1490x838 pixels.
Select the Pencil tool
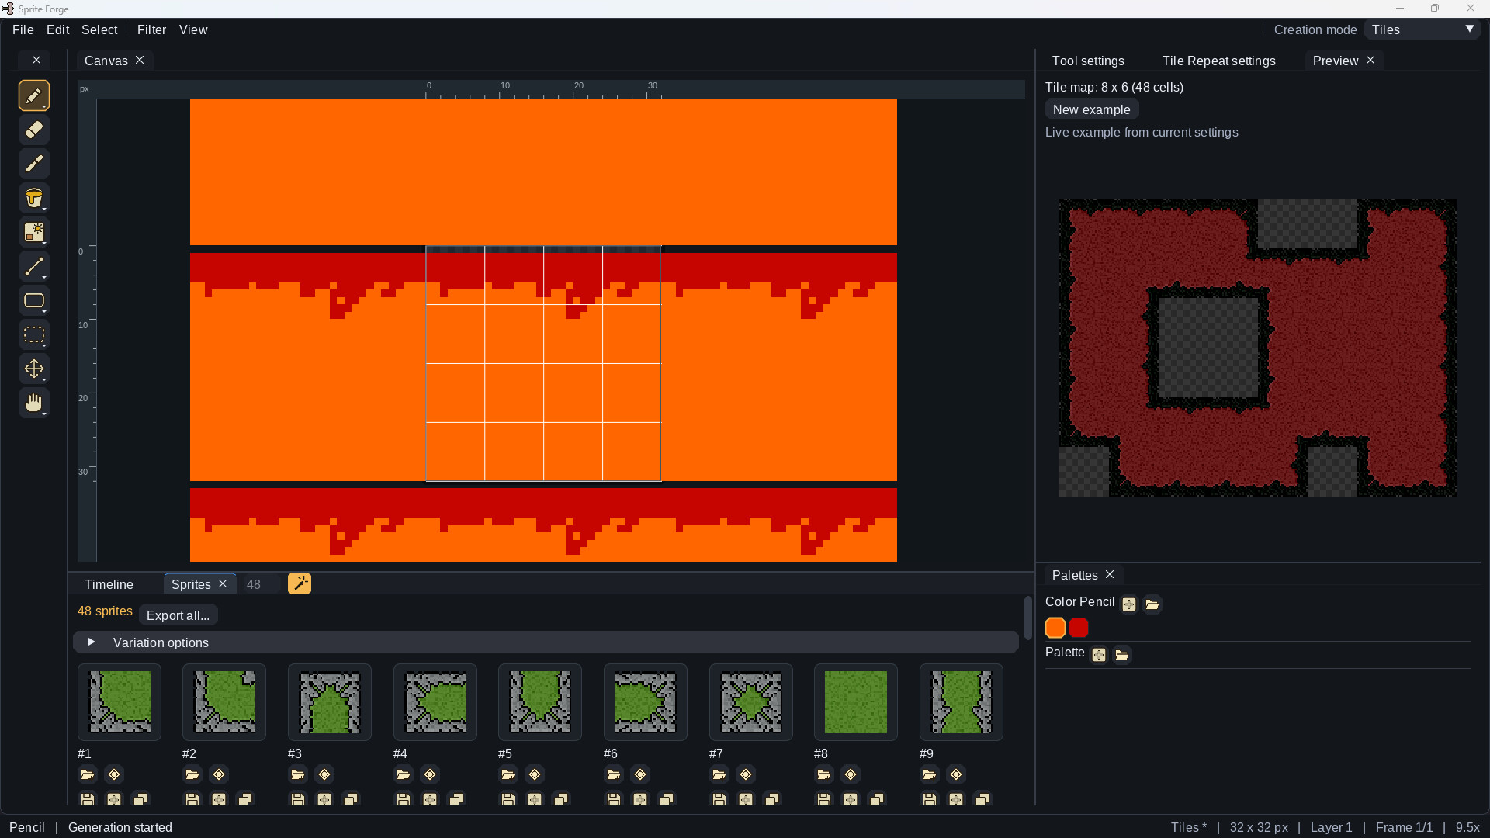[x=34, y=96]
